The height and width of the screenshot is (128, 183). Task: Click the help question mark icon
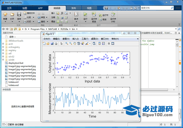pos(135,8)
